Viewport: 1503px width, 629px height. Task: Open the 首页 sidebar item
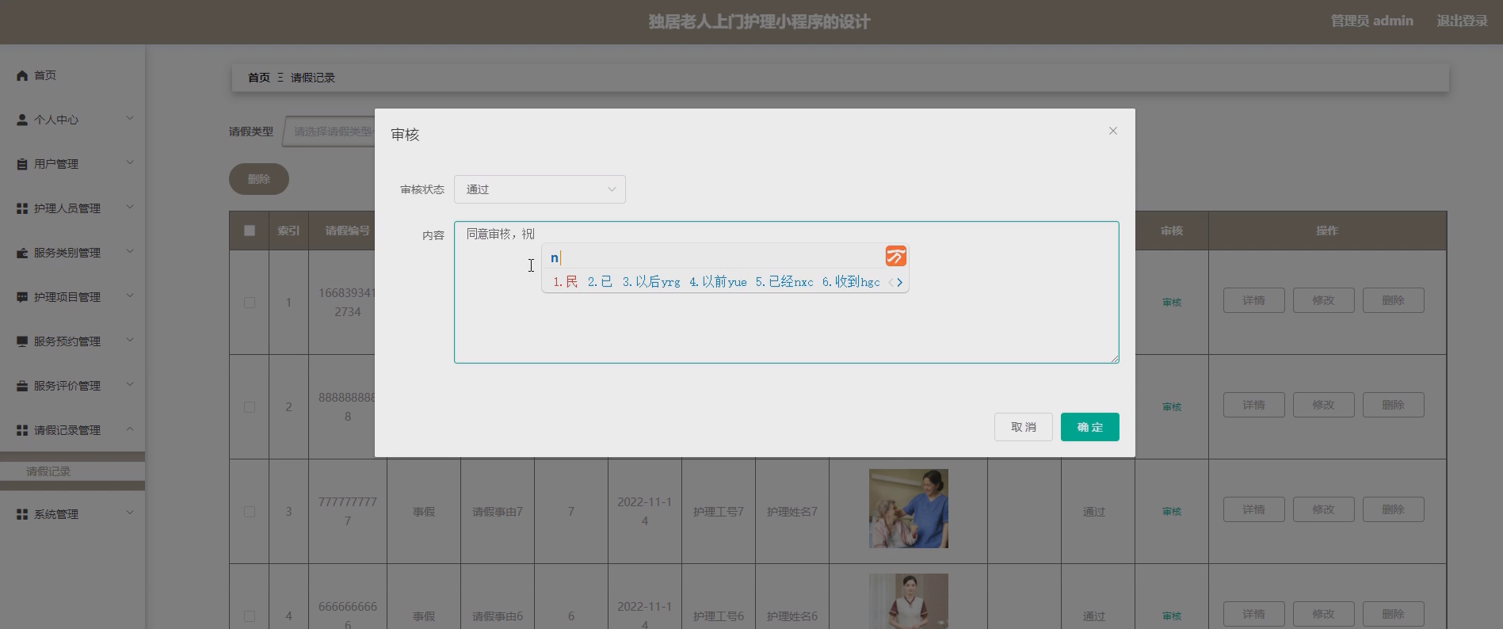point(72,75)
